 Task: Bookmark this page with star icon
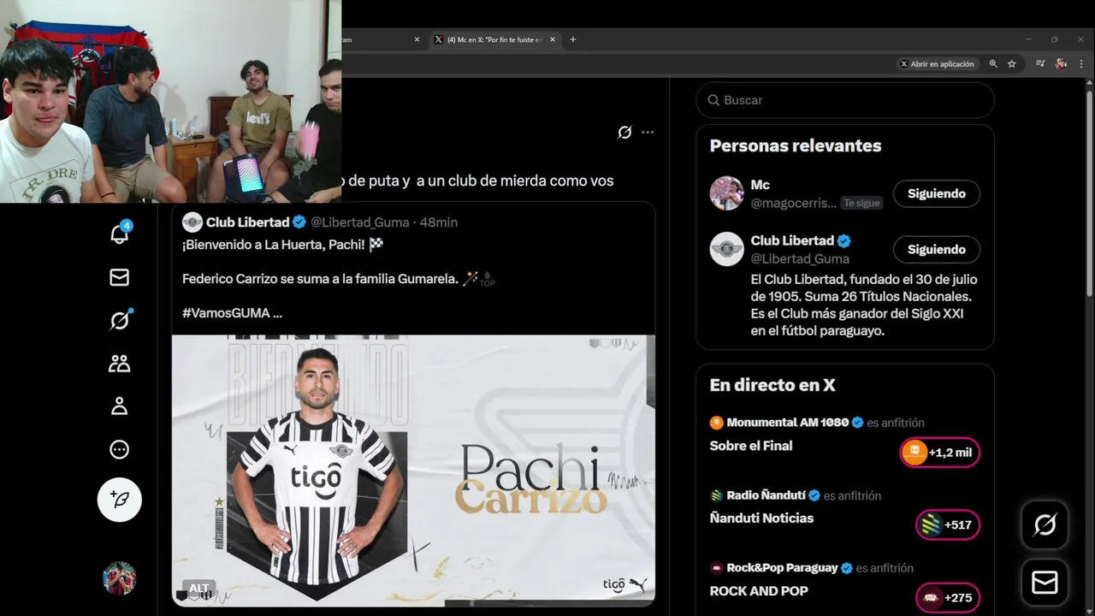(1012, 63)
